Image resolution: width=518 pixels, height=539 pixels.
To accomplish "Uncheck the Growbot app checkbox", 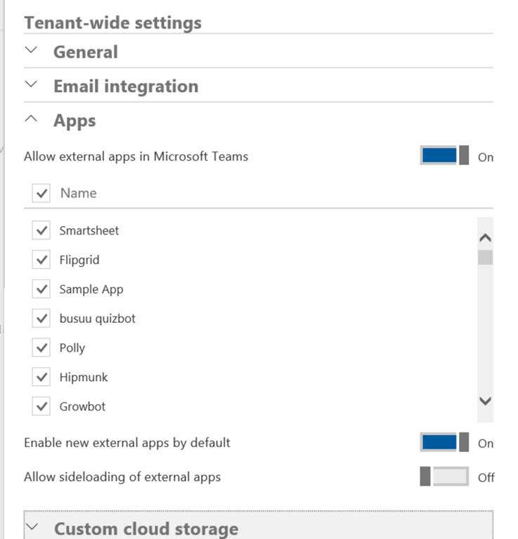I will click(41, 406).
